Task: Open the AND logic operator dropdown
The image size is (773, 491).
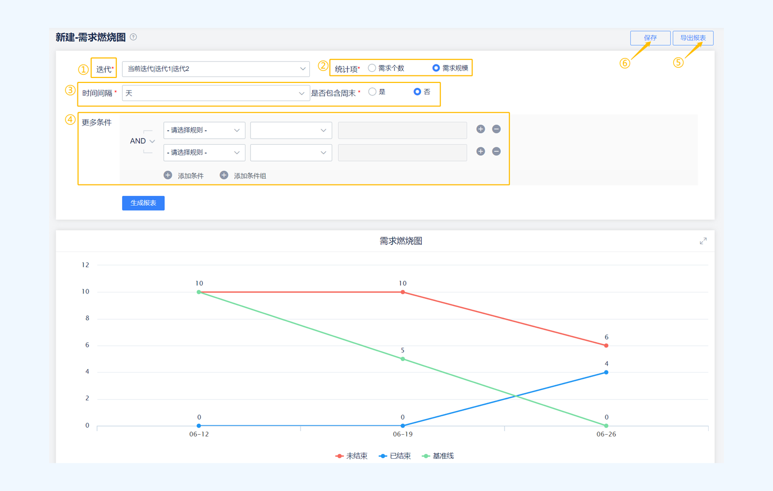Action: 142,141
